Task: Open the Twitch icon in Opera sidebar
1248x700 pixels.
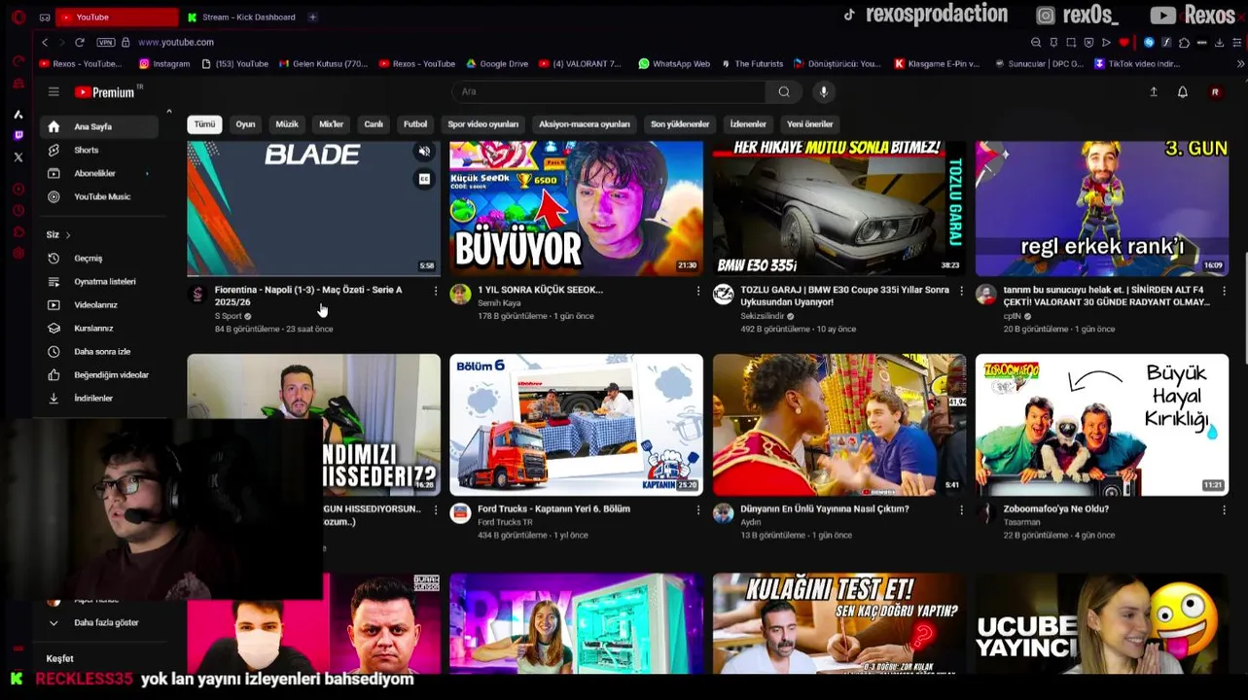Action: 18,135
